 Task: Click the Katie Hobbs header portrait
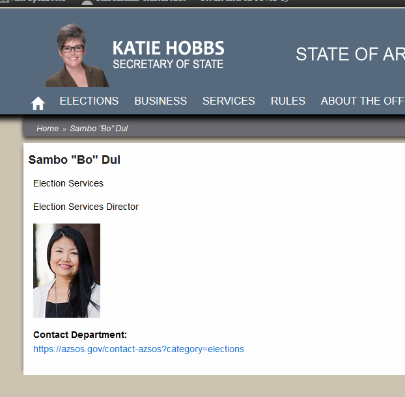[x=77, y=55]
